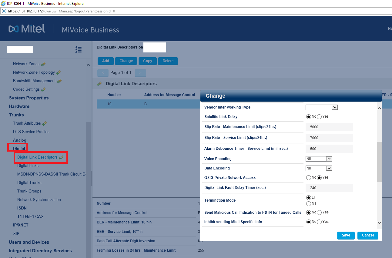Select Yes for Inhibit sending Mitel Specific Info

pyautogui.click(x=319, y=222)
